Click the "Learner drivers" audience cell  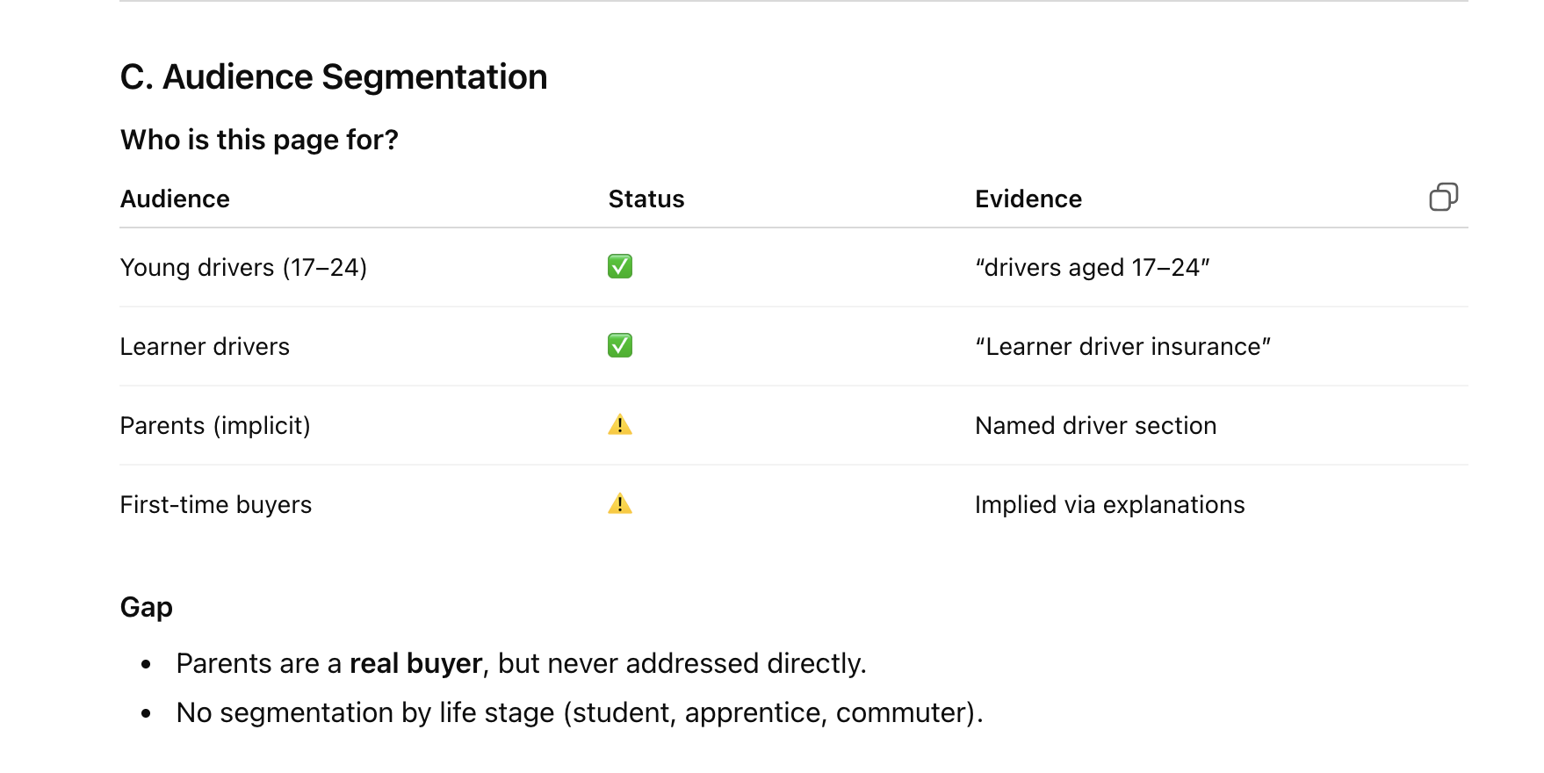205,347
